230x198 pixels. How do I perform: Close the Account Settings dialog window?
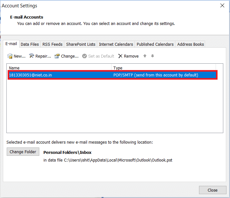(x=222, y=5)
